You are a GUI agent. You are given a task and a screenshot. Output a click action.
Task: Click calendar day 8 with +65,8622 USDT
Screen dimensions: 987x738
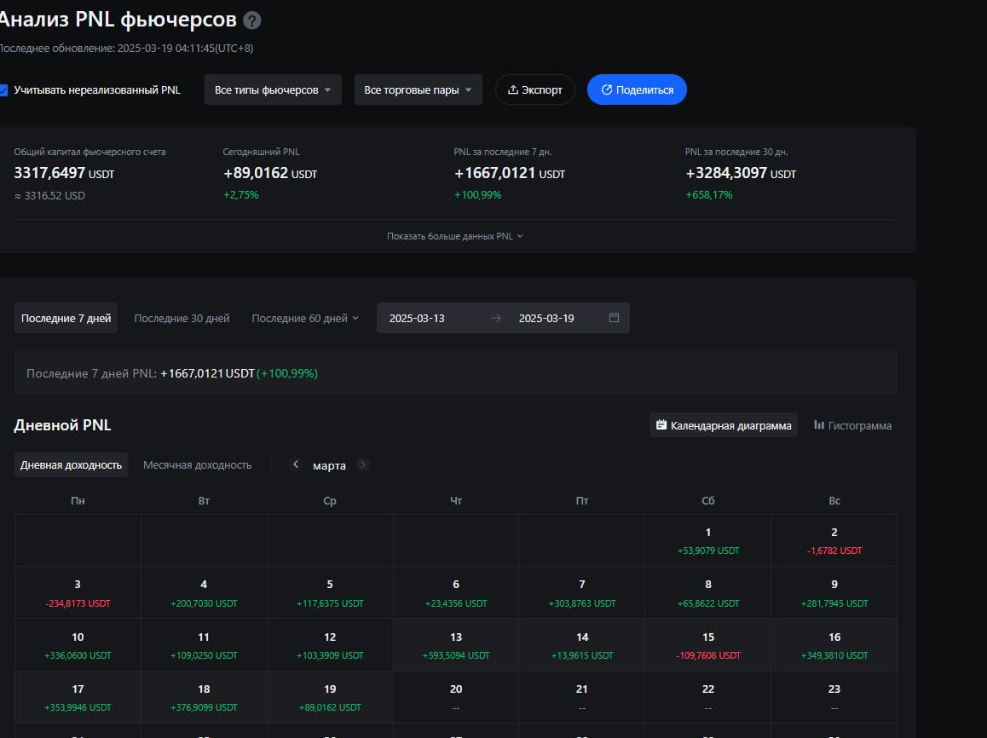click(708, 592)
